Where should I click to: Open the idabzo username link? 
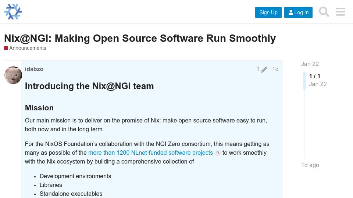34,69
